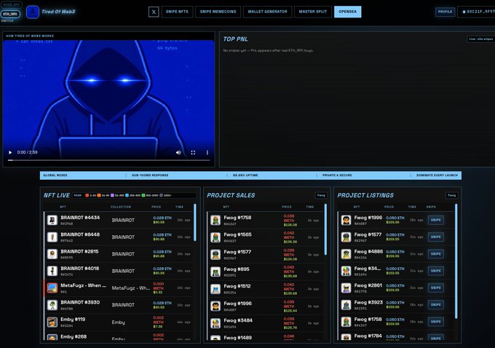This screenshot has width=495, height=348.
Task: Click the Price column header in Project Sales
Action: pos(287,207)
